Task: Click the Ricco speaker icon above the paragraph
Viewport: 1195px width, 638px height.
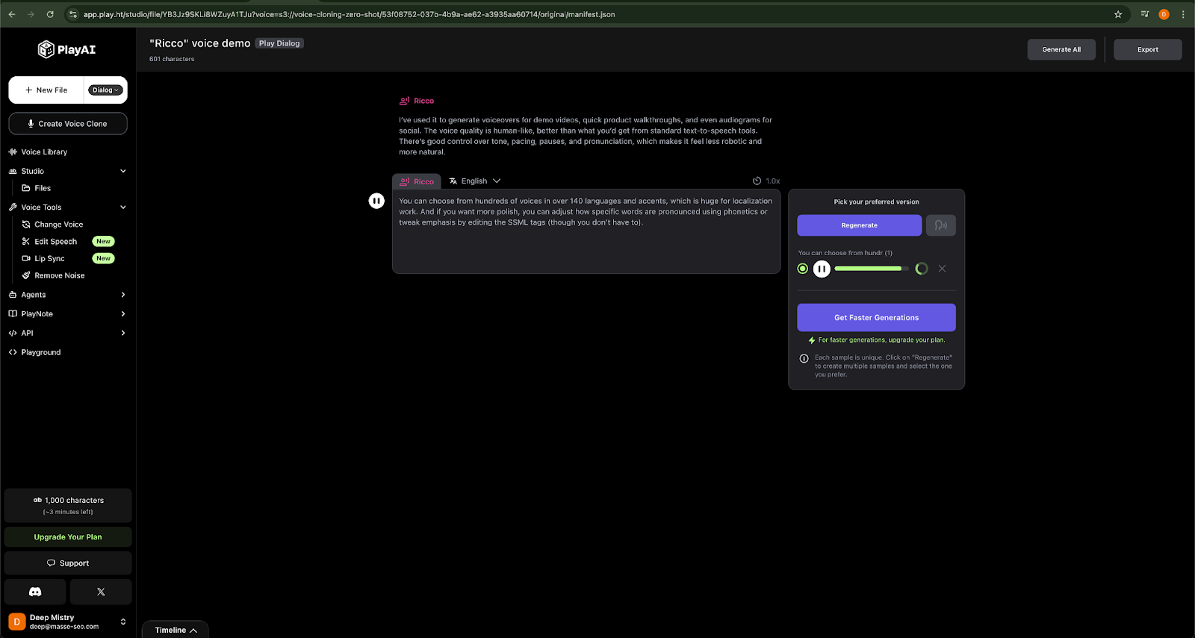Action: (x=404, y=101)
